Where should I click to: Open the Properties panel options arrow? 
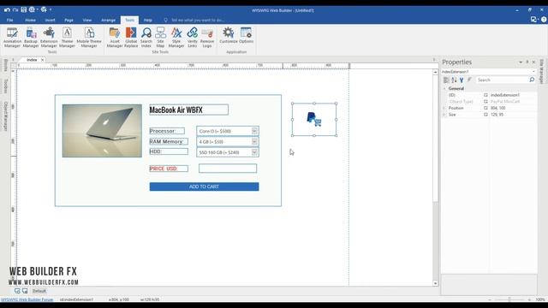pos(521,62)
